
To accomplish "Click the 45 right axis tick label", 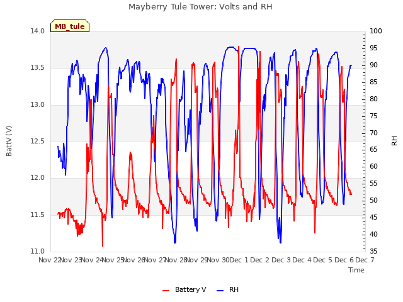I will point(373,217).
